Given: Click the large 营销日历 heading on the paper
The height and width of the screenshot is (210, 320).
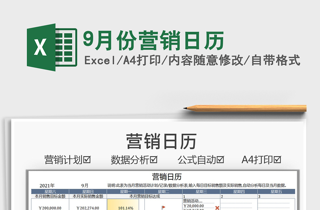Looking at the screenshot, I should (x=161, y=141).
